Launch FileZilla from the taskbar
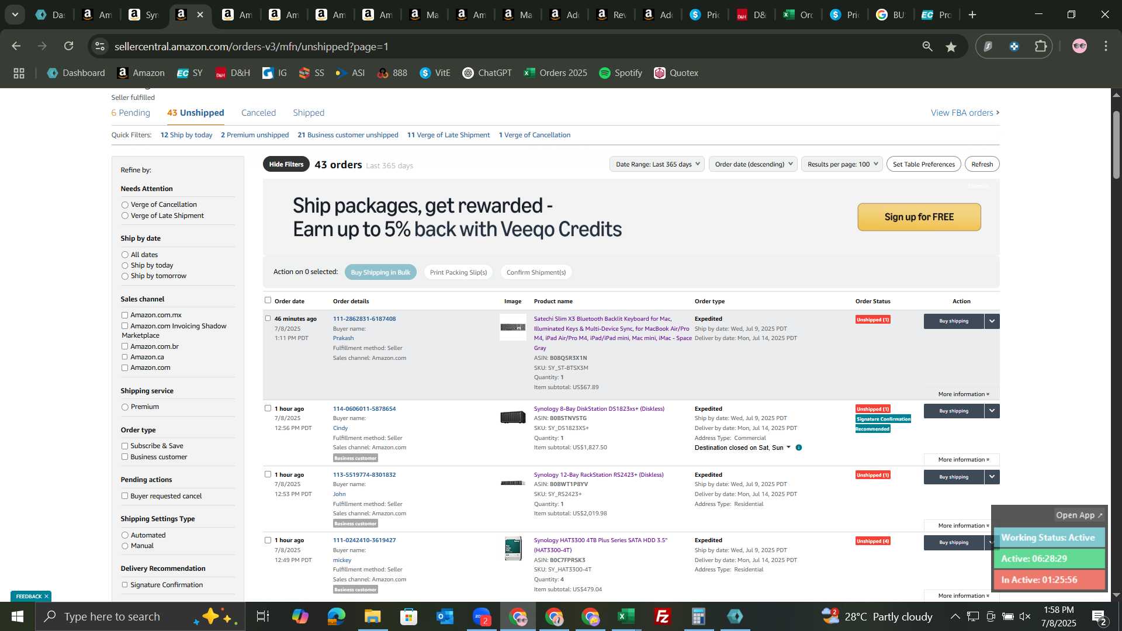 (x=662, y=616)
